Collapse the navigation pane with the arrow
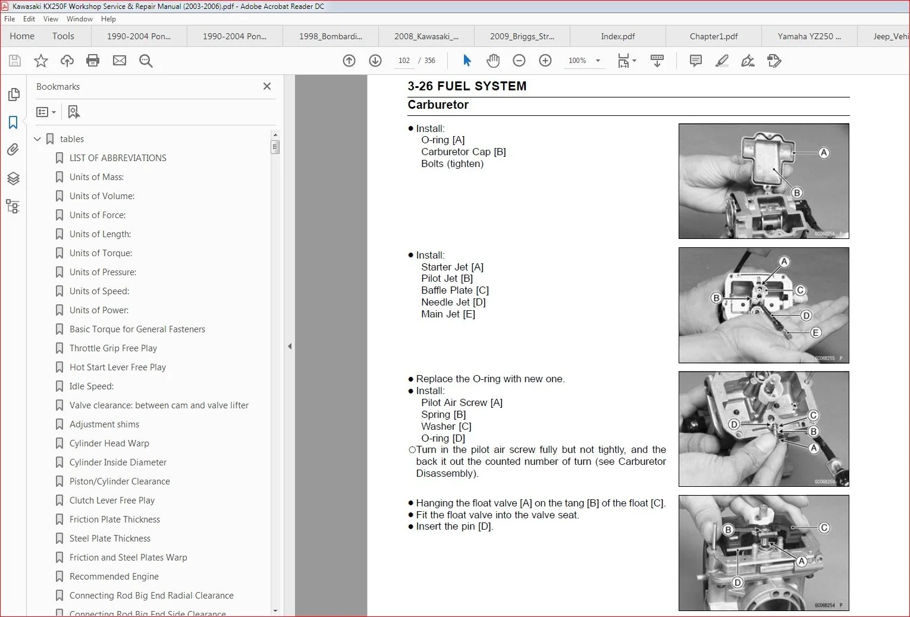This screenshot has height=617, width=910. click(x=290, y=346)
